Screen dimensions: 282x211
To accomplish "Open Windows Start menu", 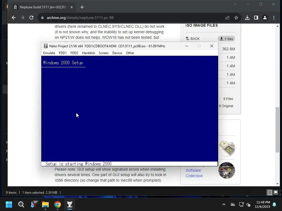I will (x=9, y=204).
